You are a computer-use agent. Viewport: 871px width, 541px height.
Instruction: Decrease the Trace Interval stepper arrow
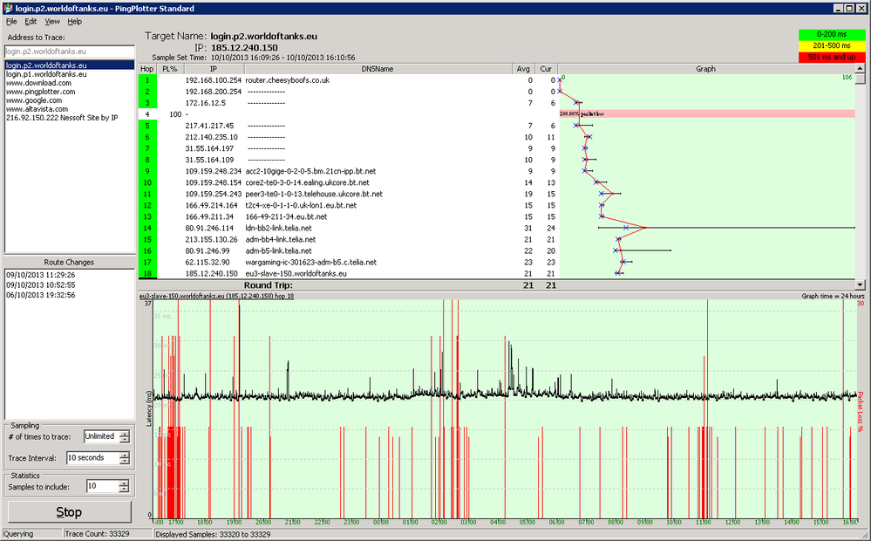pyautogui.click(x=125, y=462)
